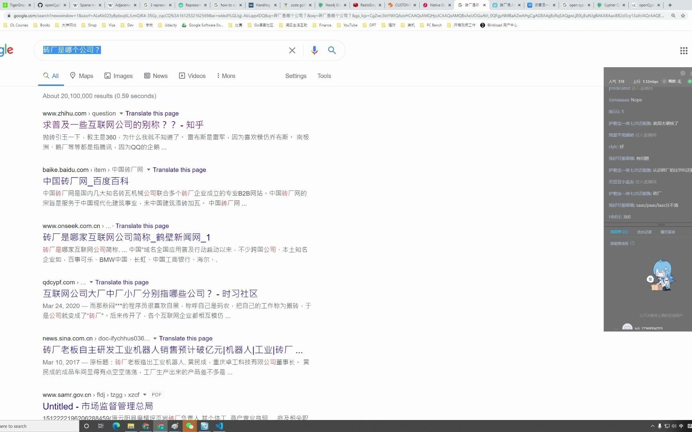Open WeChat from the taskbar
The width and height of the screenshot is (692, 432).
tap(190, 426)
